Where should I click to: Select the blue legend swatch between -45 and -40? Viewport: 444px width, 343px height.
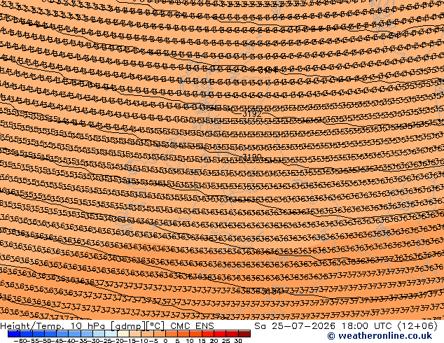coord(62,333)
